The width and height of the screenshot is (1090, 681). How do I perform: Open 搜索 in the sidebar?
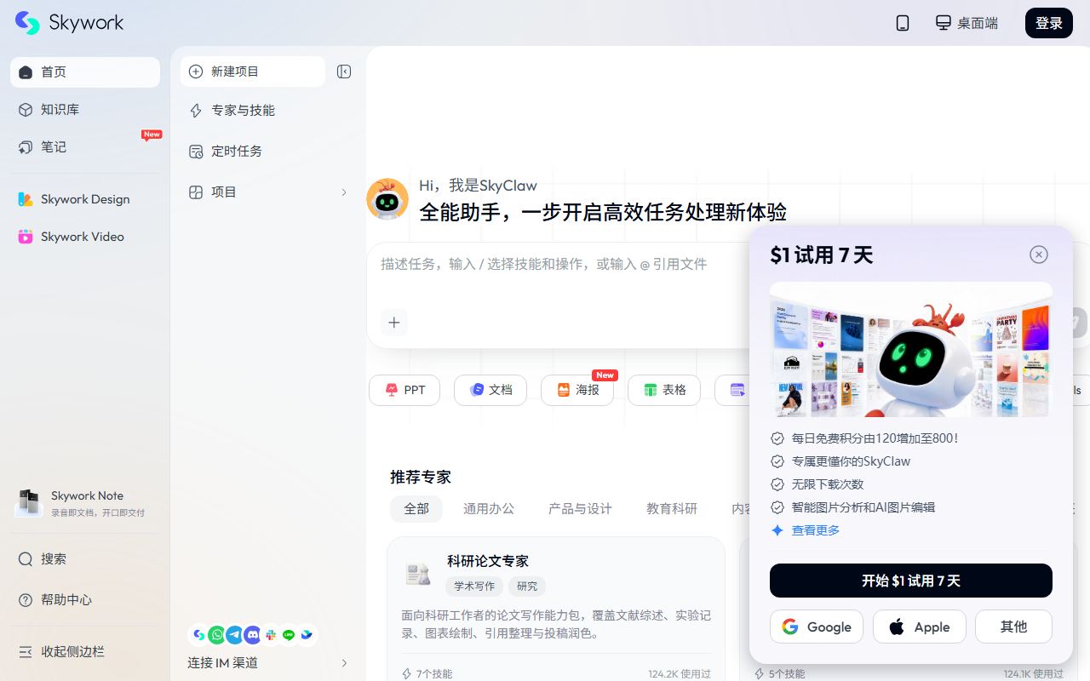85,558
